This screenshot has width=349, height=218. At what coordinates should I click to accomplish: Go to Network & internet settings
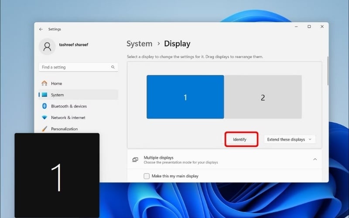pyautogui.click(x=68, y=117)
